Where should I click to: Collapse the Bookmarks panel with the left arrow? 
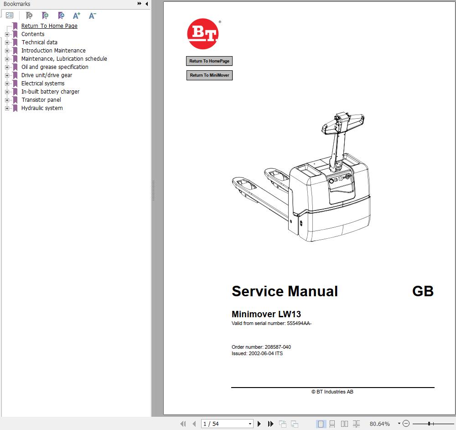coord(146,4)
